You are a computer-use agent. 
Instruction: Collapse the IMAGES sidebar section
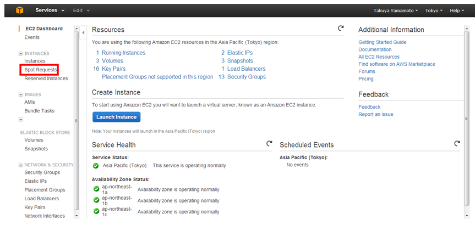pos(20,94)
